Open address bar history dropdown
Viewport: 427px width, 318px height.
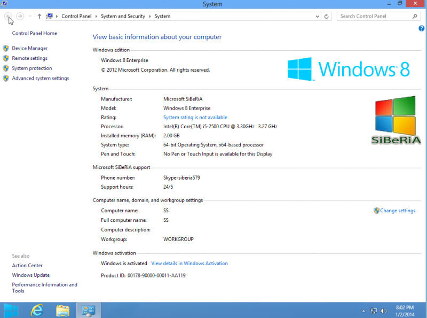click(317, 17)
